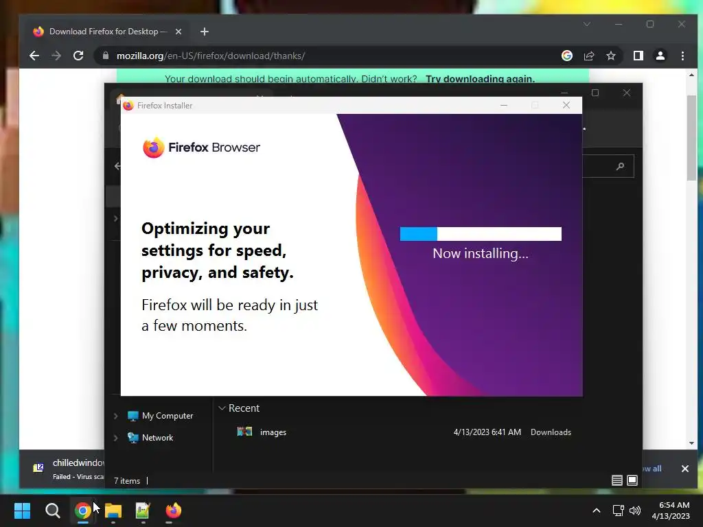Close the File Explorer window

click(x=626, y=93)
